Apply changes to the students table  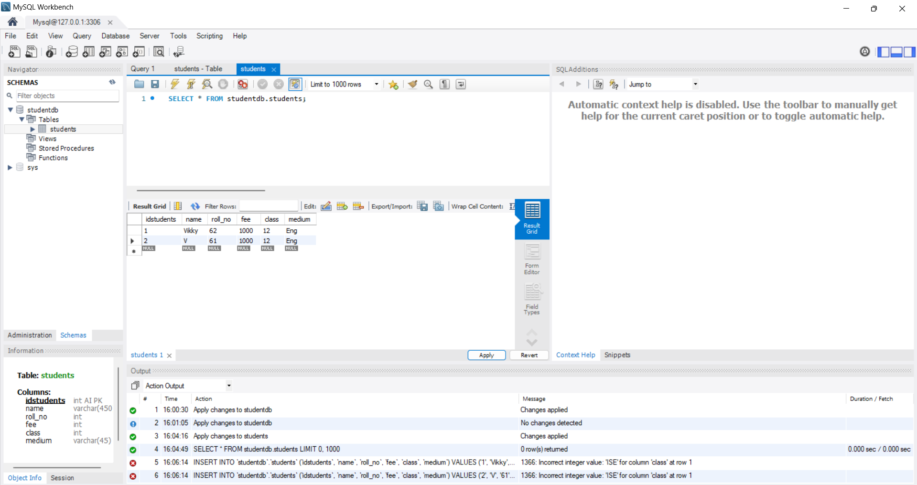(486, 355)
